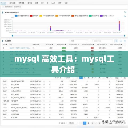Sort by the 执行时间(ms) column
This screenshot has height=128, width=128.
tap(74, 45)
